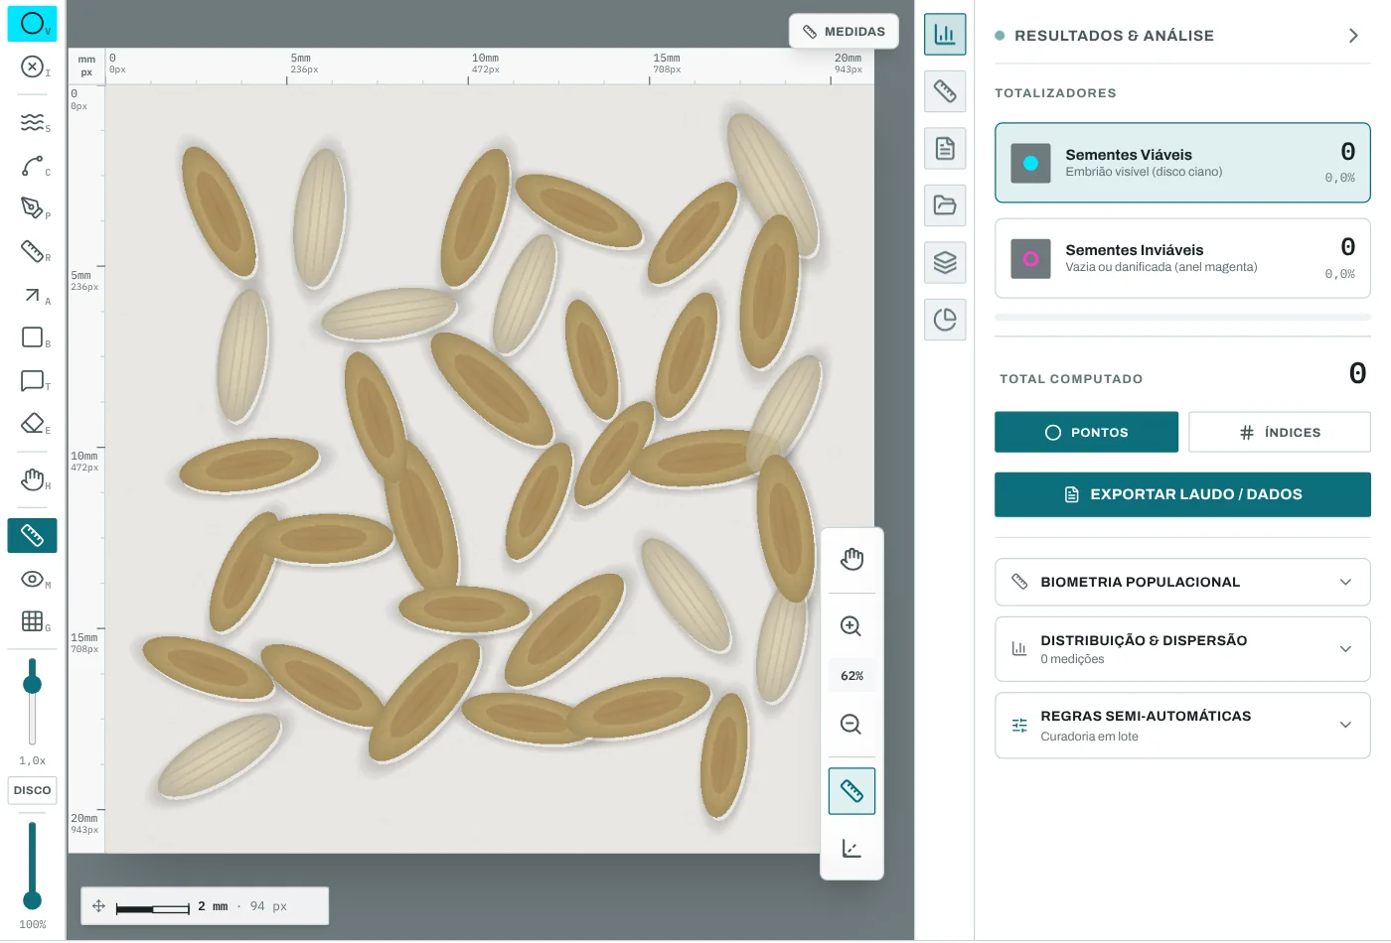Click EXPORTAR LAUDO / DADOS button

coord(1182,494)
